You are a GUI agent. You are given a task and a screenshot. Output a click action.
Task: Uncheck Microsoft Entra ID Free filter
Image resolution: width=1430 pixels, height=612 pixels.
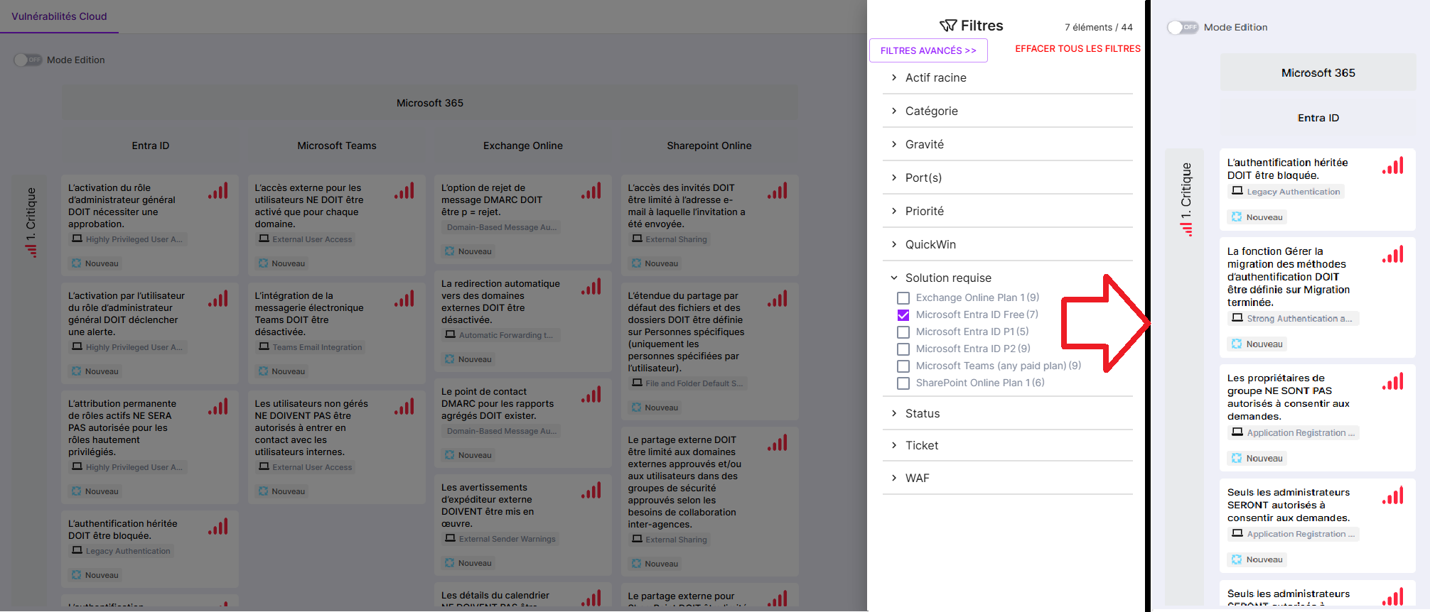pos(903,315)
